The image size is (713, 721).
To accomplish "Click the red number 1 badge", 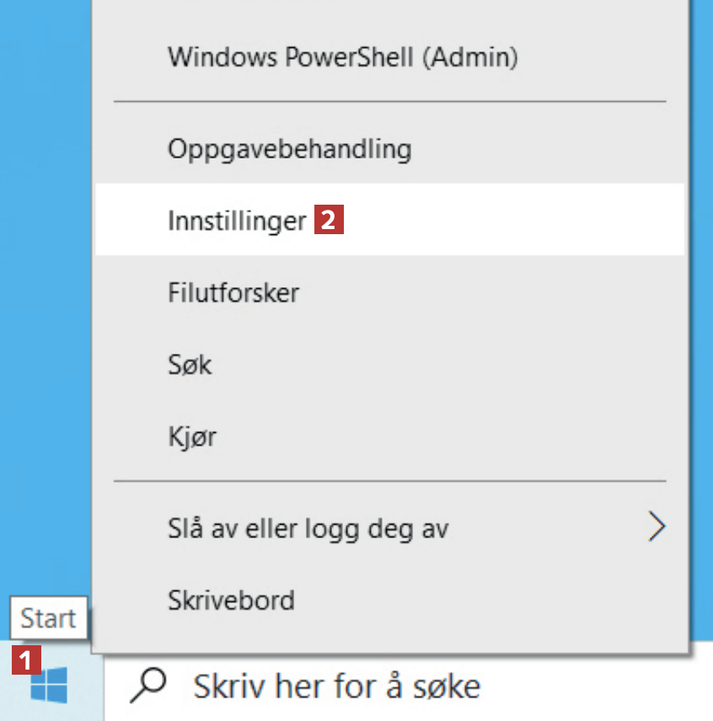I will pos(26,659).
